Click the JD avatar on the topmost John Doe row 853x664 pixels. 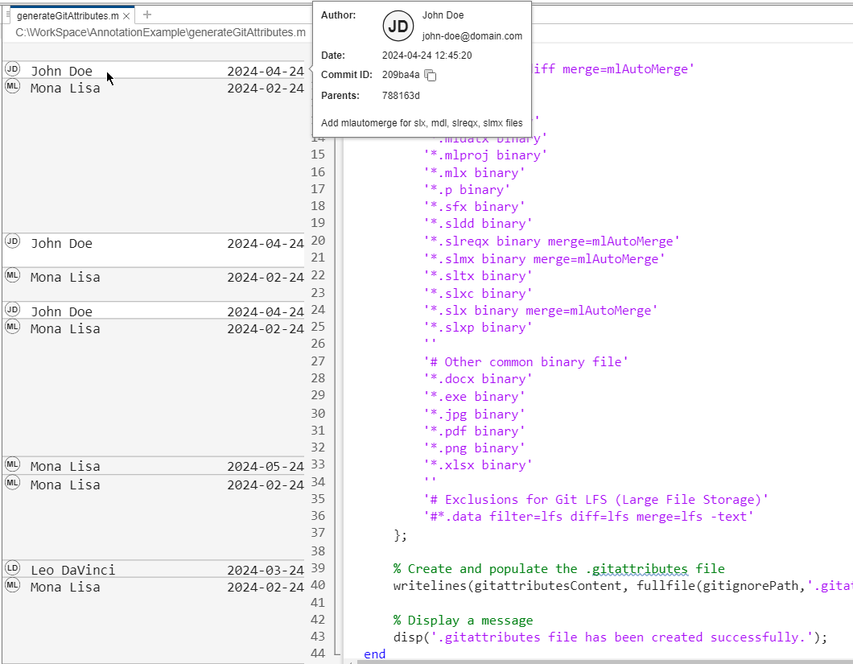pyautogui.click(x=12, y=71)
